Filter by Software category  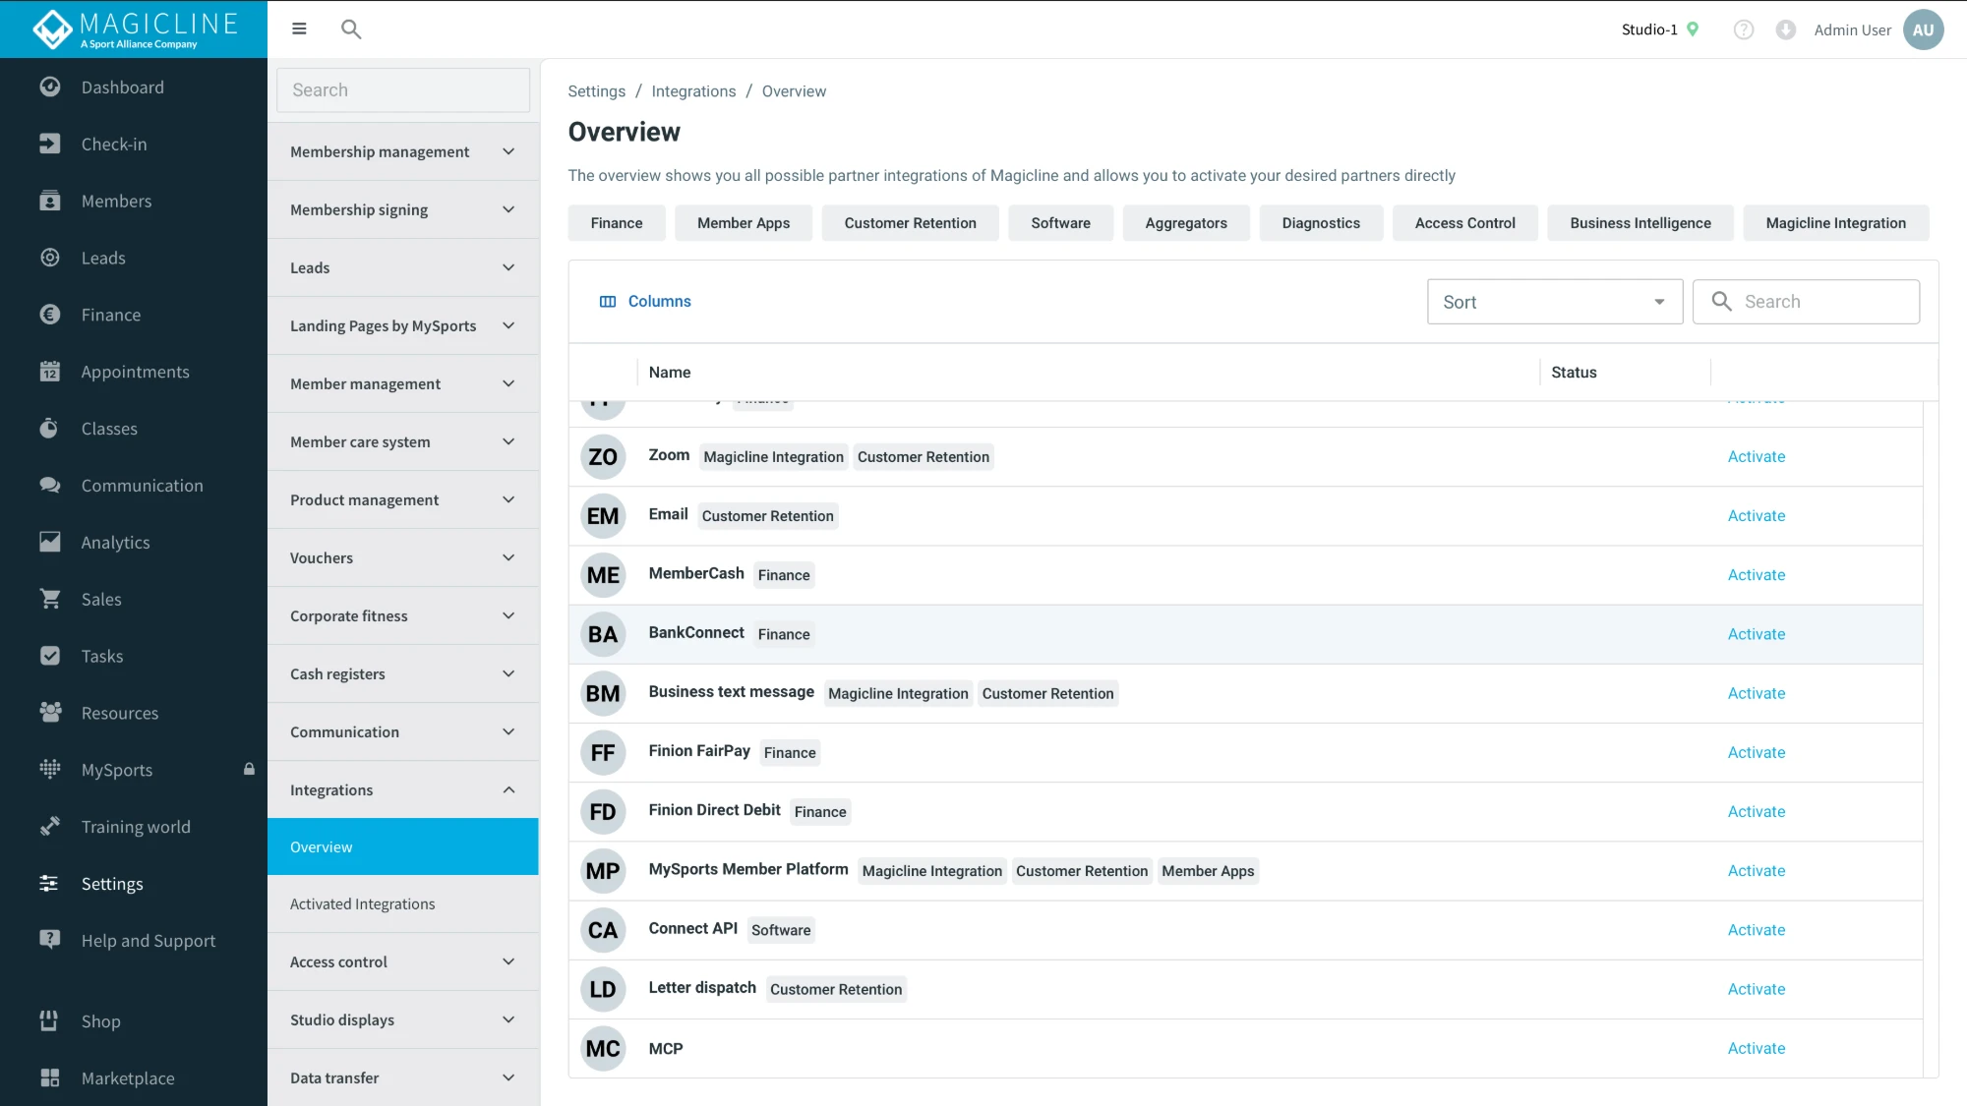point(1060,223)
